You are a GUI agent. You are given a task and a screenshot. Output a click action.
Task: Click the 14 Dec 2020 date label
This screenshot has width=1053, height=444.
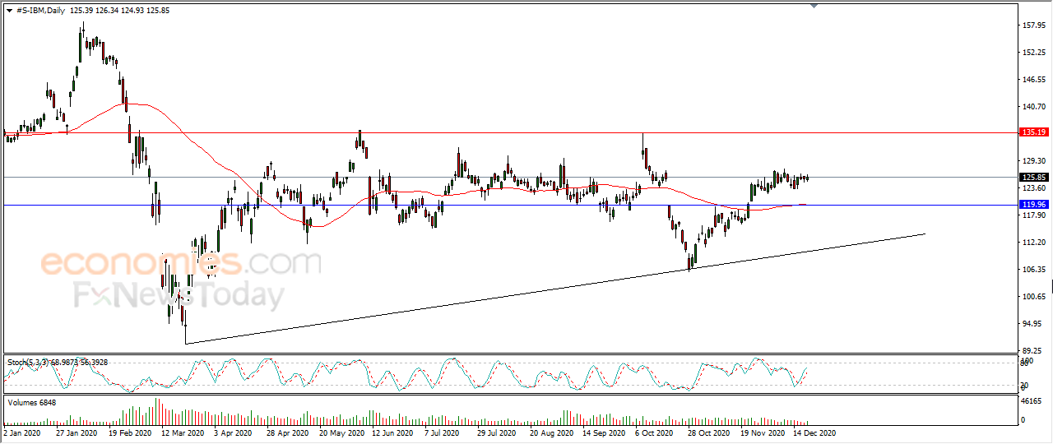point(815,432)
